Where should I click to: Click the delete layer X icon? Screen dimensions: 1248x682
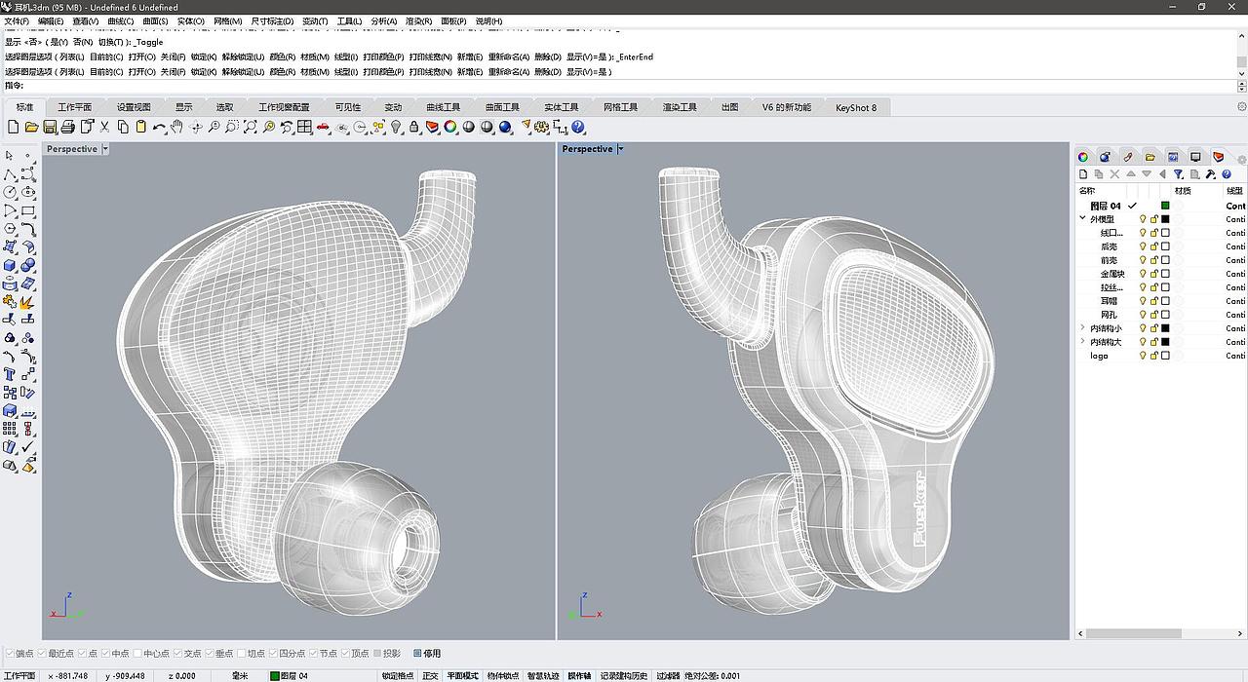[x=1114, y=174]
